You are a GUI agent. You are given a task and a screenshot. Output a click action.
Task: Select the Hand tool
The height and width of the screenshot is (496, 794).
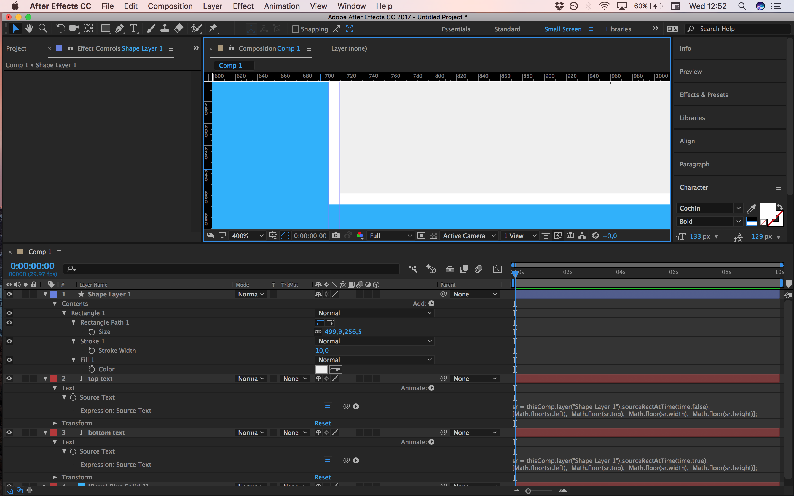pyautogui.click(x=29, y=29)
